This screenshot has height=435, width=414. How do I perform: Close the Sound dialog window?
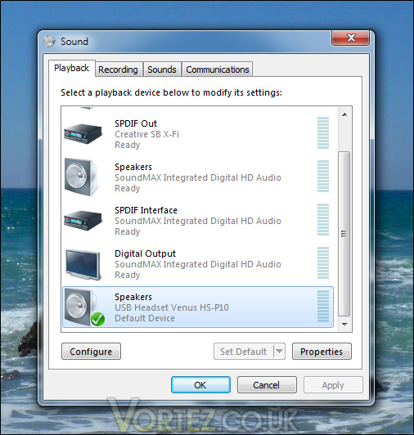click(x=350, y=38)
